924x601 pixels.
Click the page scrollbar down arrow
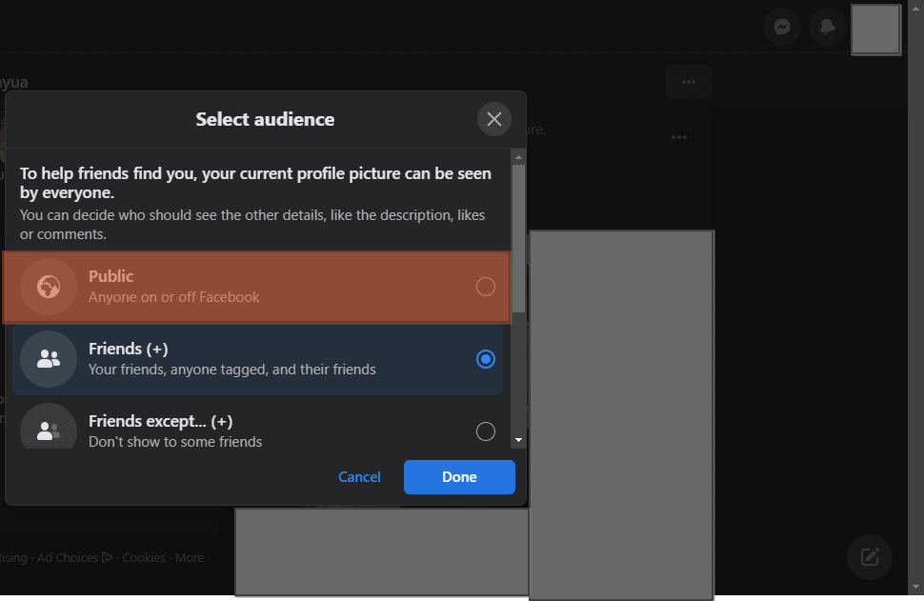point(915,587)
